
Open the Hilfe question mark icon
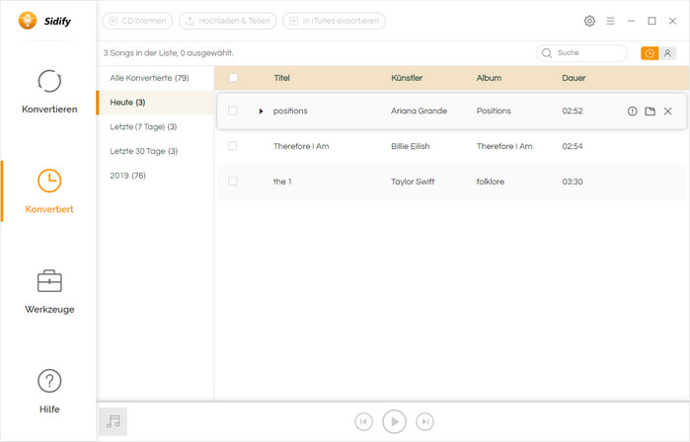pyautogui.click(x=49, y=381)
